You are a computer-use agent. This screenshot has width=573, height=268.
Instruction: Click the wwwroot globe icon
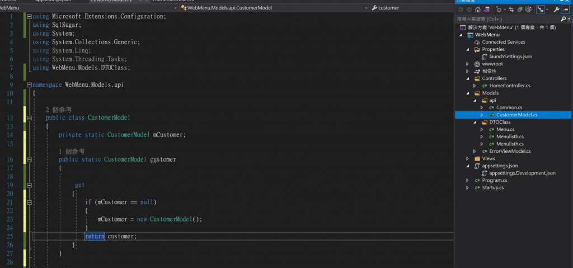click(x=477, y=64)
